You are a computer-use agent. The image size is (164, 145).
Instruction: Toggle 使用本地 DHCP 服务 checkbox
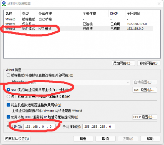pos(8,117)
